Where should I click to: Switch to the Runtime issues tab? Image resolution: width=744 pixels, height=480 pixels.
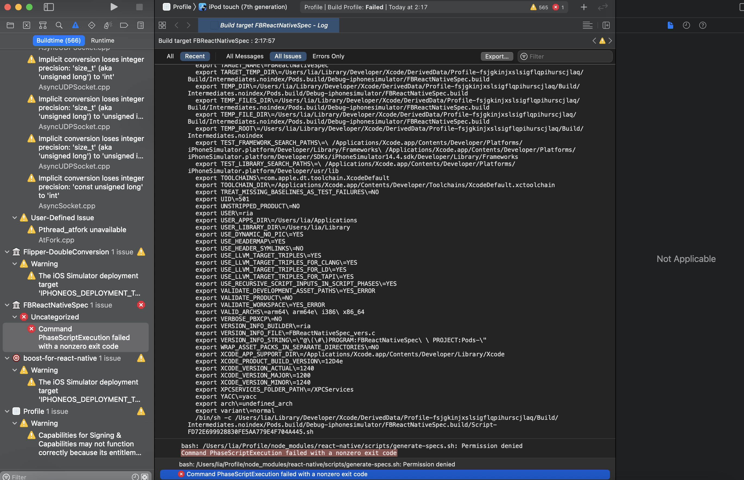103,40
